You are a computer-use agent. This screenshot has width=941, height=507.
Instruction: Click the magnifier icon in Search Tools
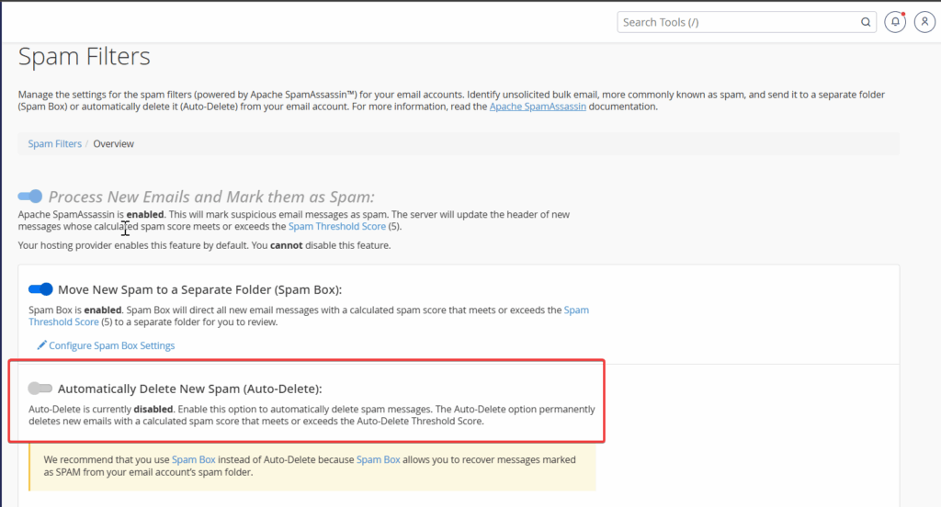pos(866,22)
